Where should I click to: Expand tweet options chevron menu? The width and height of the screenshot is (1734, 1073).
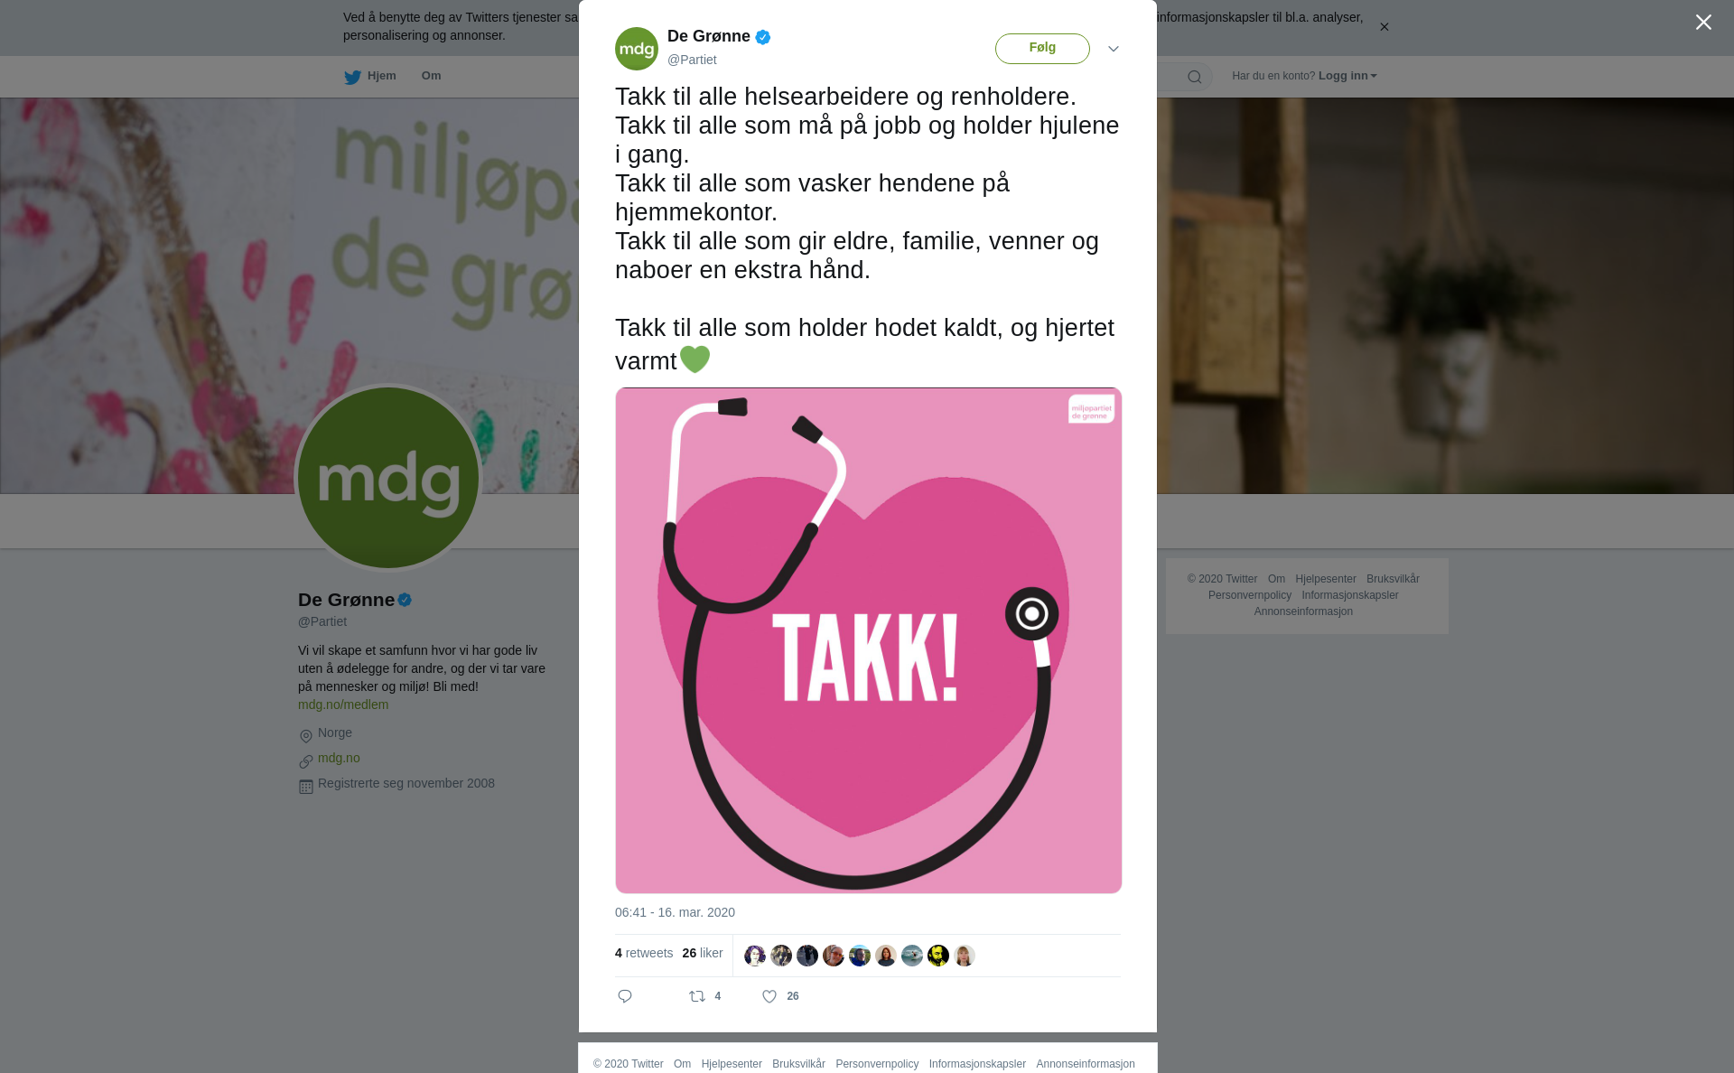[1114, 49]
